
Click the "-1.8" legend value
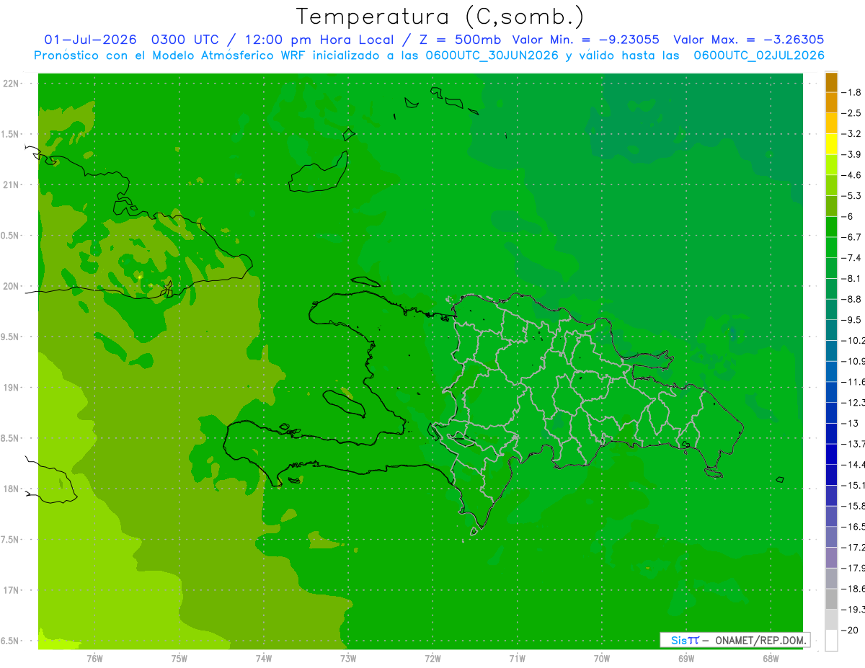pos(852,93)
